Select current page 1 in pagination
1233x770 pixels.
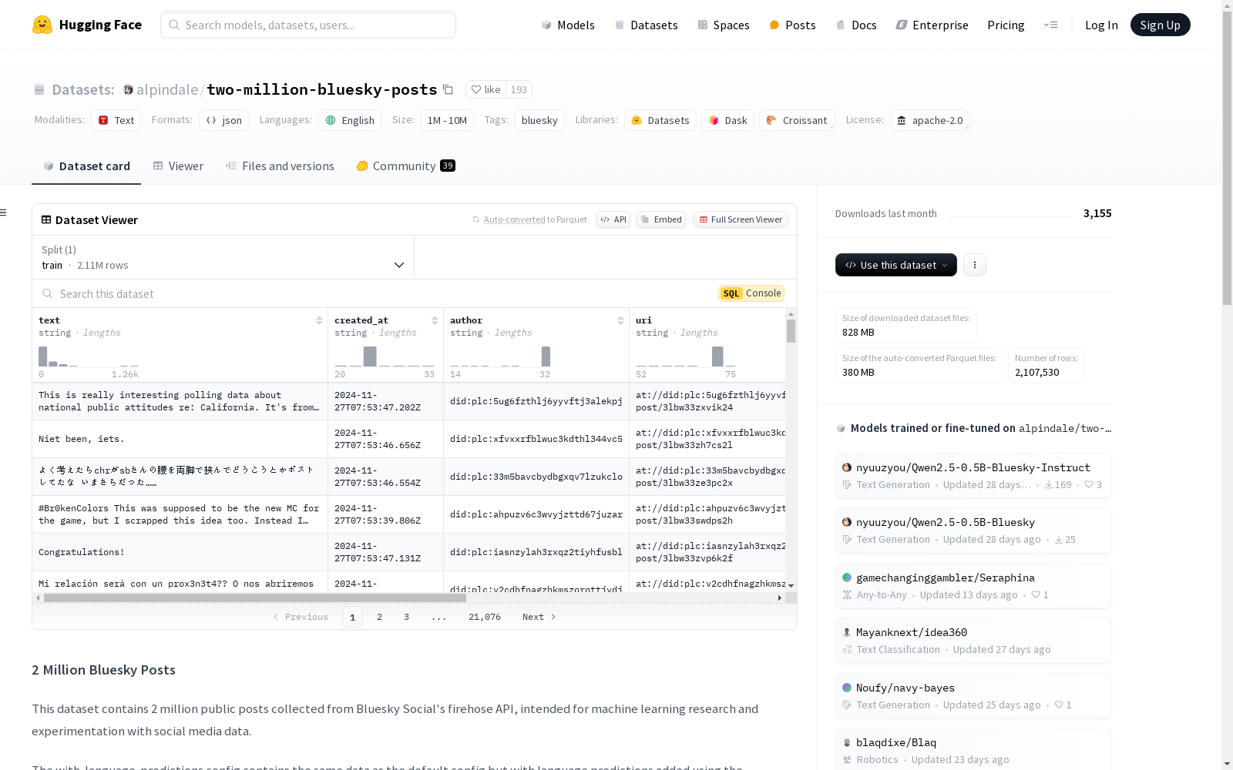coord(352,617)
